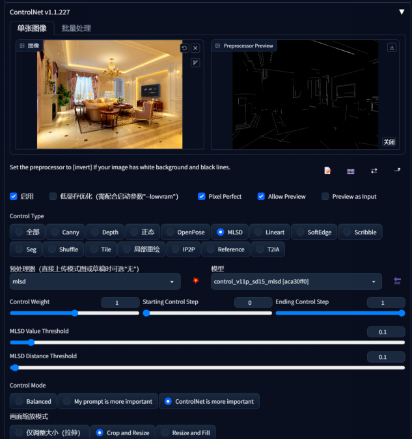Open the control_v11p_sd15_mlsd model dropdown
Screen dimensions: 412x439
click(296, 281)
